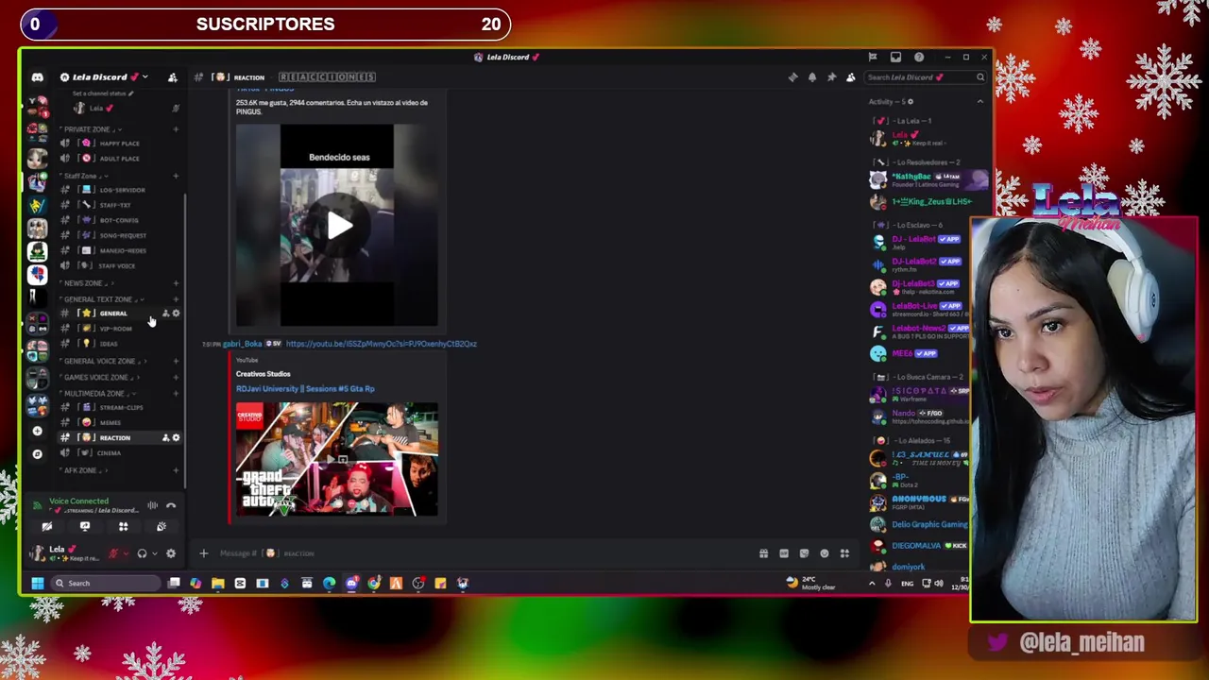Open soundboard icon in voice panel
The height and width of the screenshot is (680, 1209).
click(162, 527)
